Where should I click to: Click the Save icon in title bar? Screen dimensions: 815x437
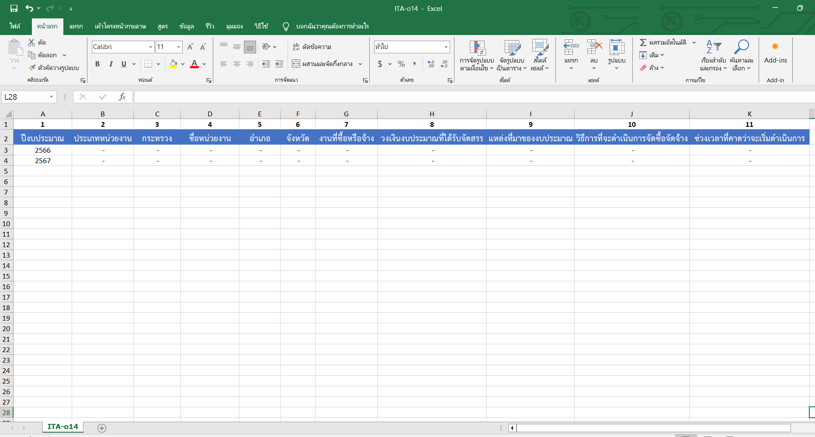(x=14, y=8)
